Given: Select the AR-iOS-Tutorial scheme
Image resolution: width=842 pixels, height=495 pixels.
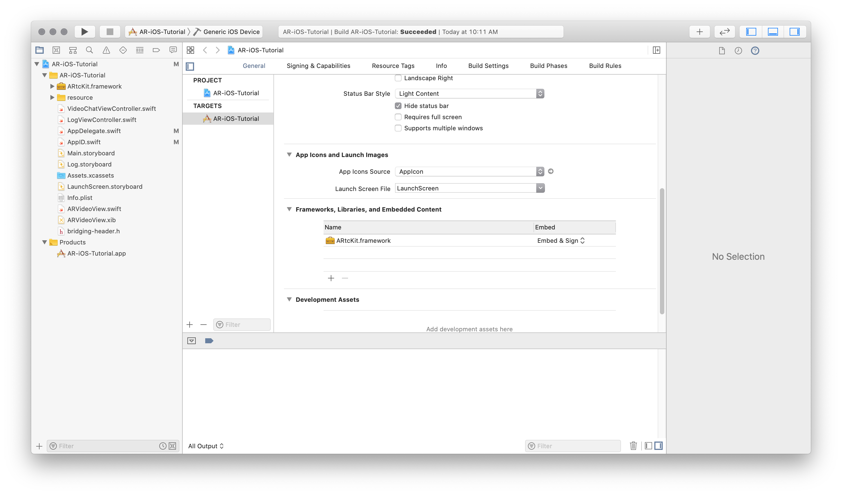Looking at the screenshot, I should pyautogui.click(x=157, y=32).
